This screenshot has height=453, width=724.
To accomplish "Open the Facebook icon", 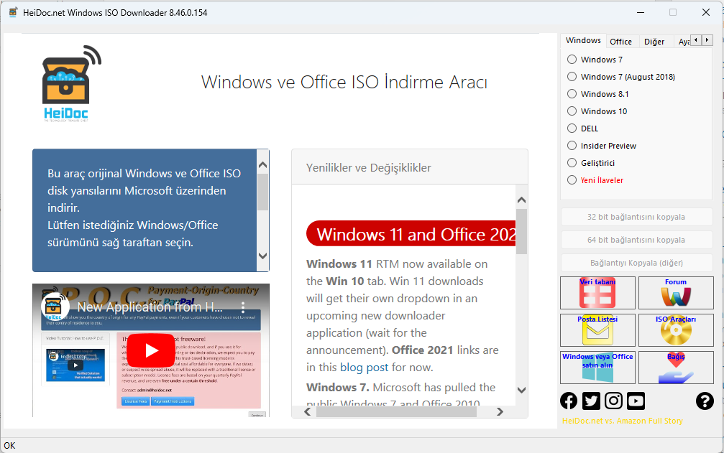I will 569,401.
